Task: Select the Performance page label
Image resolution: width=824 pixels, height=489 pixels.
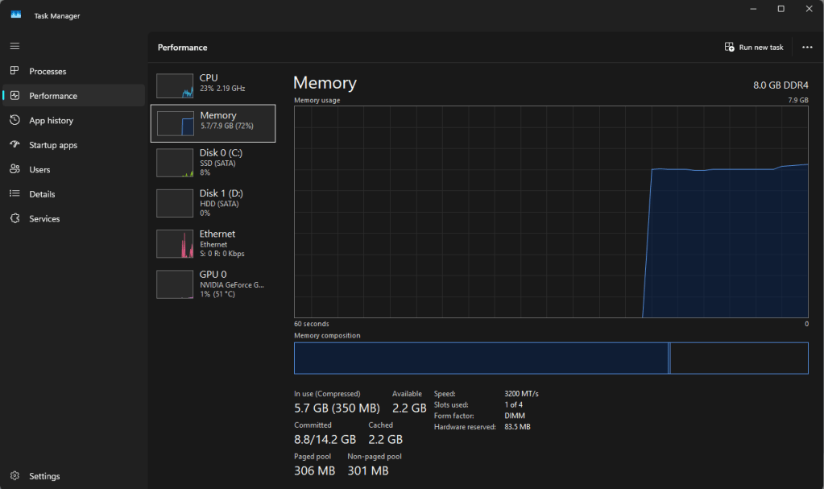Action: 53,96
